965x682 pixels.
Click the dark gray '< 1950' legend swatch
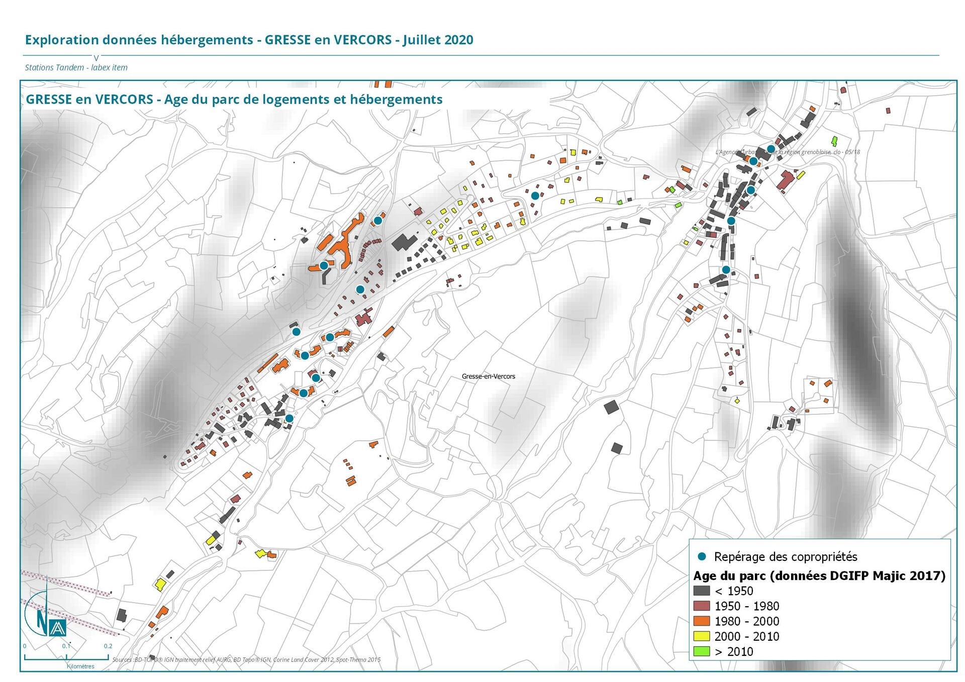[702, 591]
